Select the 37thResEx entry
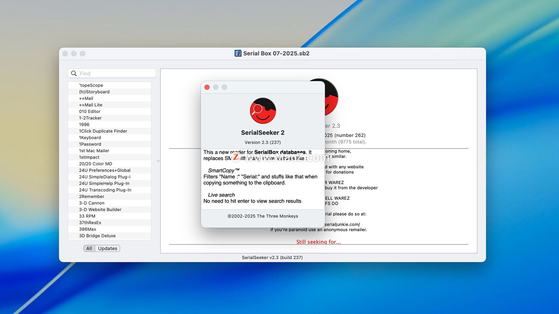This screenshot has height=314, width=559. [109, 223]
